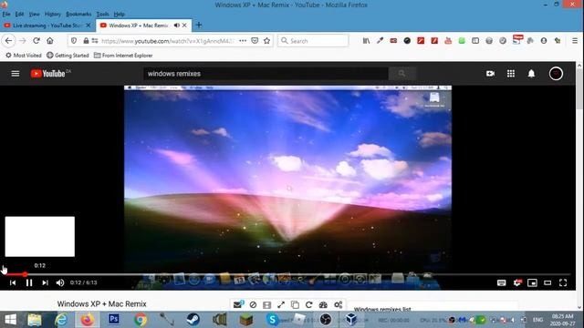Open the Windows Start button
Image resolution: width=584 pixels, height=328 pixels.
click(x=11, y=320)
